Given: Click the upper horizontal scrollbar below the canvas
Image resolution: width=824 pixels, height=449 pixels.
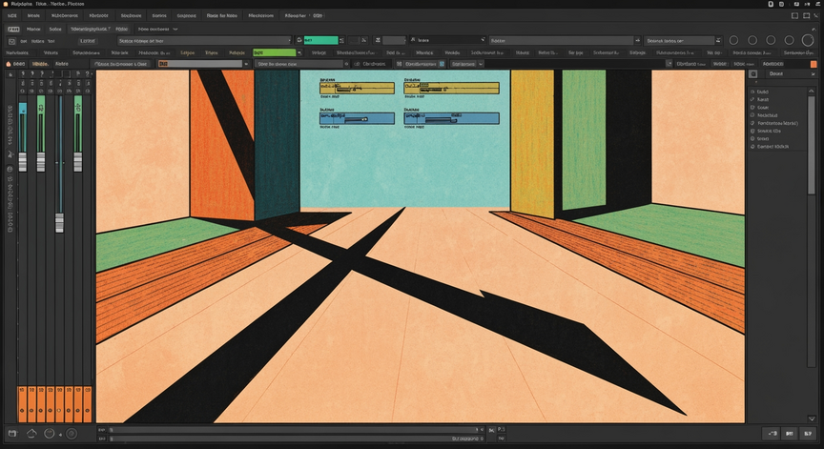Looking at the screenshot, I should 296,430.
